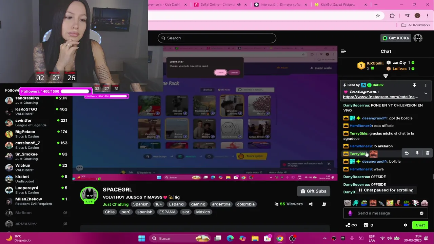Share the SPACEGRL stream
Screen dimensions: 434x244
coord(311,204)
